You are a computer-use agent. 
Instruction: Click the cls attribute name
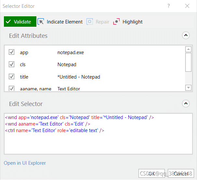click(x=23, y=65)
